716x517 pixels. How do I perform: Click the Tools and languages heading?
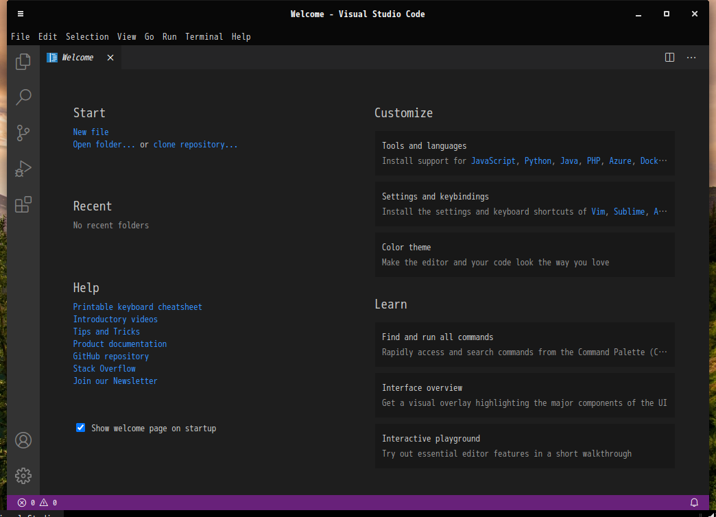(x=425, y=145)
